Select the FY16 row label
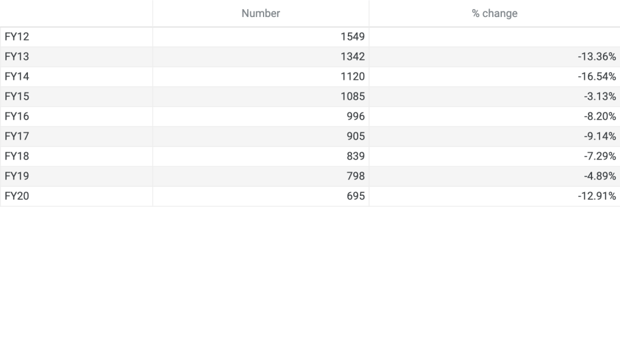Viewport: 620px width, 347px height. [17, 117]
